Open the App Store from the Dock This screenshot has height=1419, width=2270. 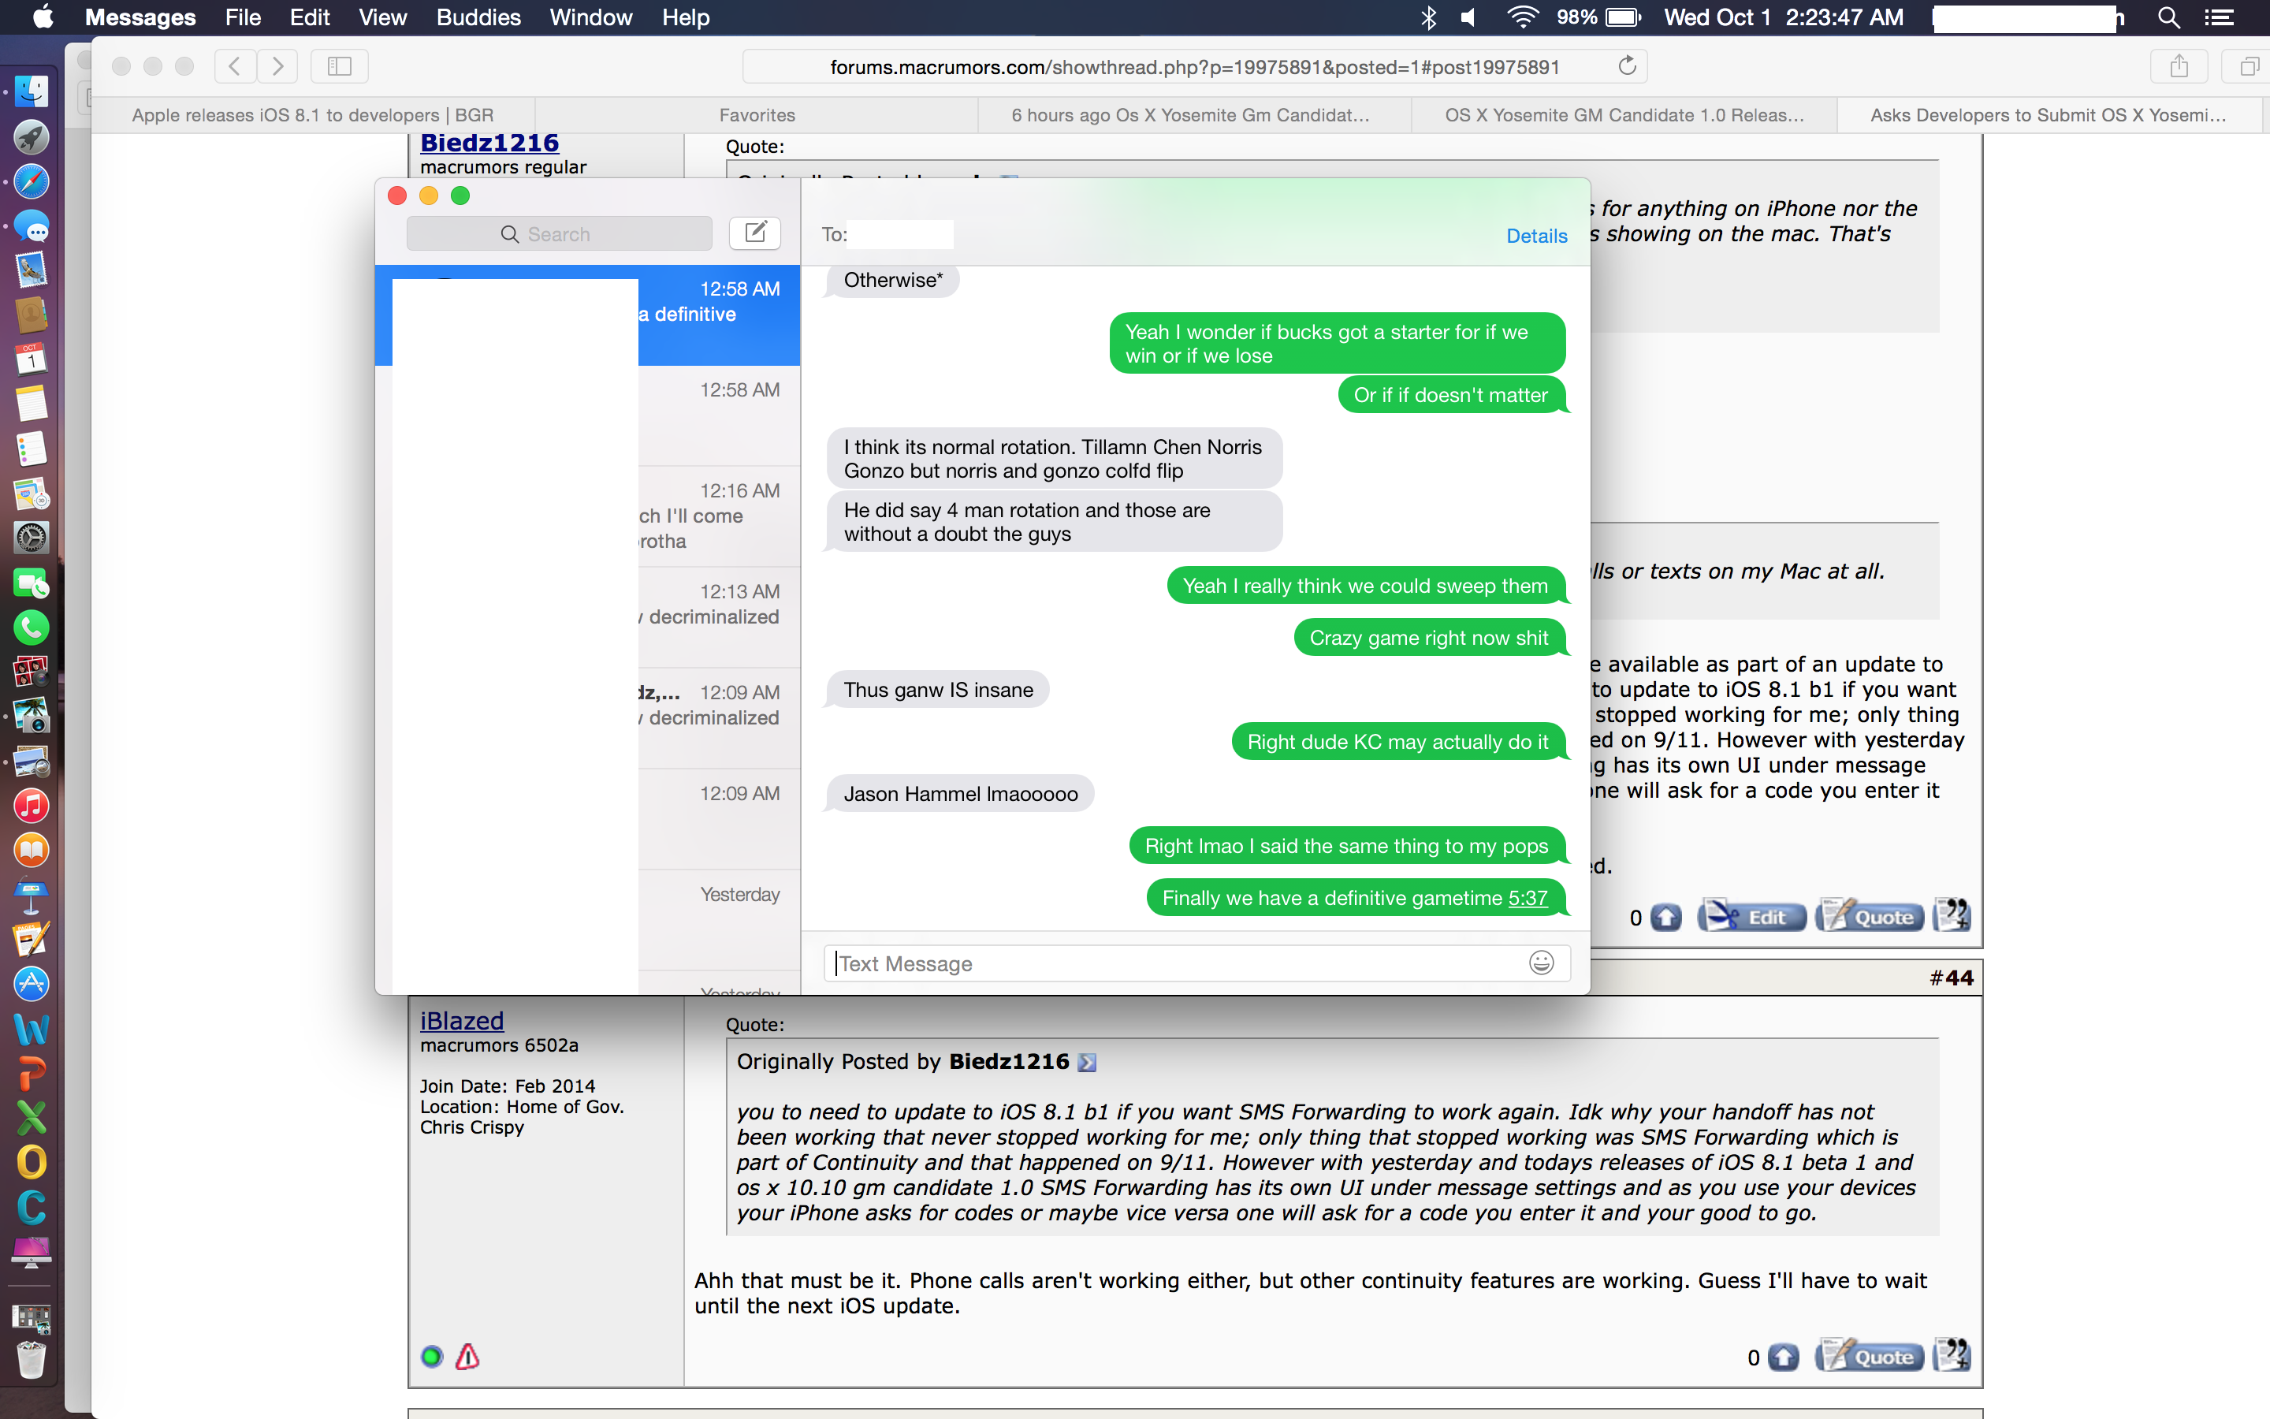click(31, 984)
